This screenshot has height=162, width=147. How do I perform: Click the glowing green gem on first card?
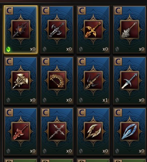tap(8, 49)
